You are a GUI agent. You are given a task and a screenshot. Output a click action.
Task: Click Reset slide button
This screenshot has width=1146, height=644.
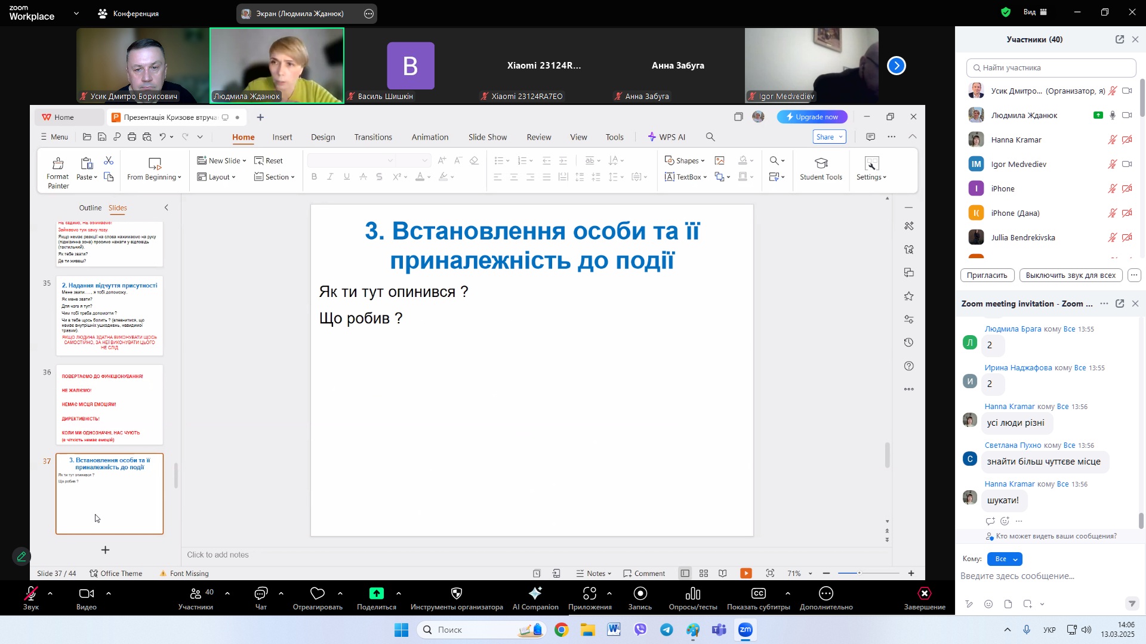click(x=269, y=161)
